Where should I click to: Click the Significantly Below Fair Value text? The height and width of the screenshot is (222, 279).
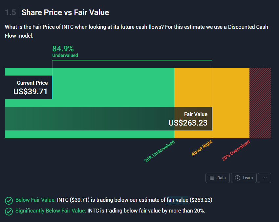(51, 211)
